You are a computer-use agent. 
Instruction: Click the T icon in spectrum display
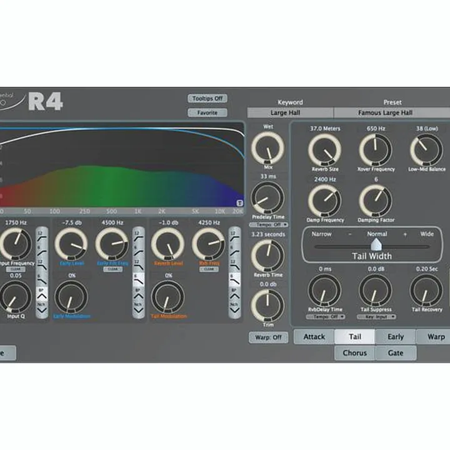239,203
